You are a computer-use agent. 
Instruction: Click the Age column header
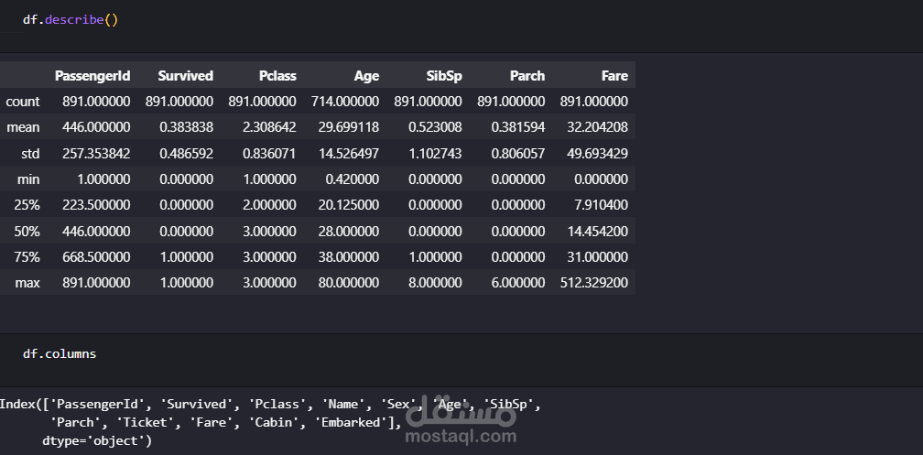click(x=366, y=76)
